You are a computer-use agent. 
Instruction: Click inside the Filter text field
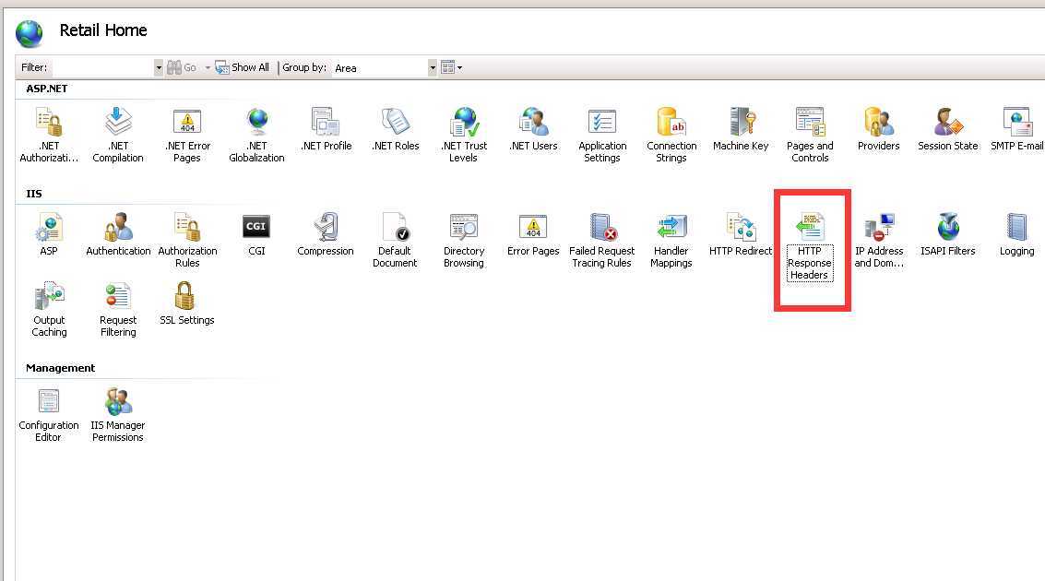(x=103, y=67)
